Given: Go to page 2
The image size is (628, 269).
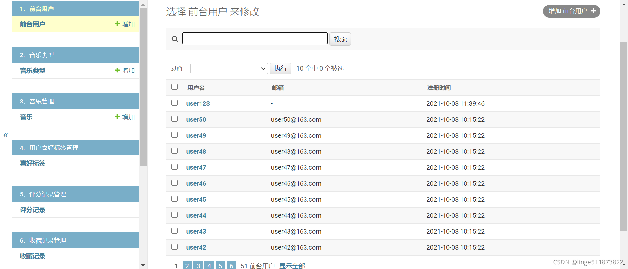Looking at the screenshot, I should pyautogui.click(x=187, y=265).
